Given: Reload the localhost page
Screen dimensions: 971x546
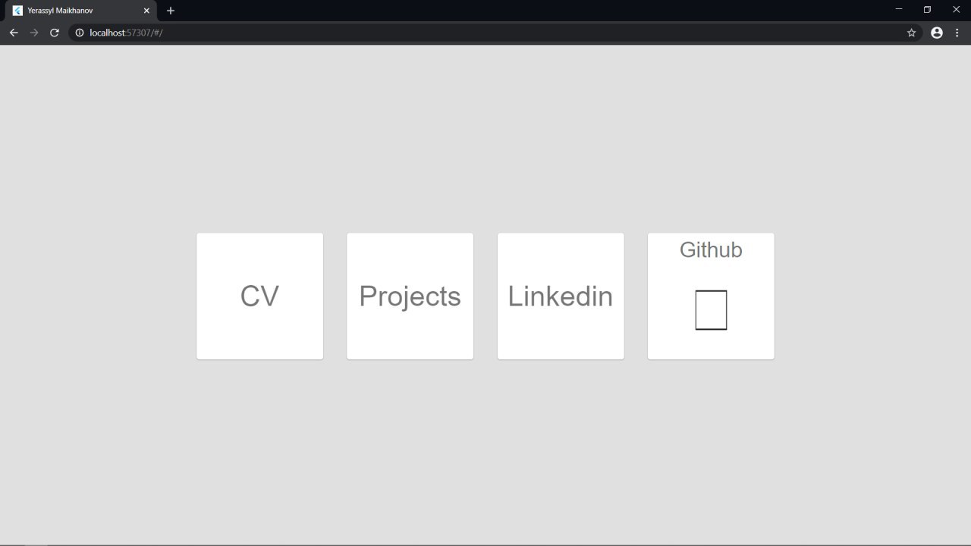Looking at the screenshot, I should point(55,33).
